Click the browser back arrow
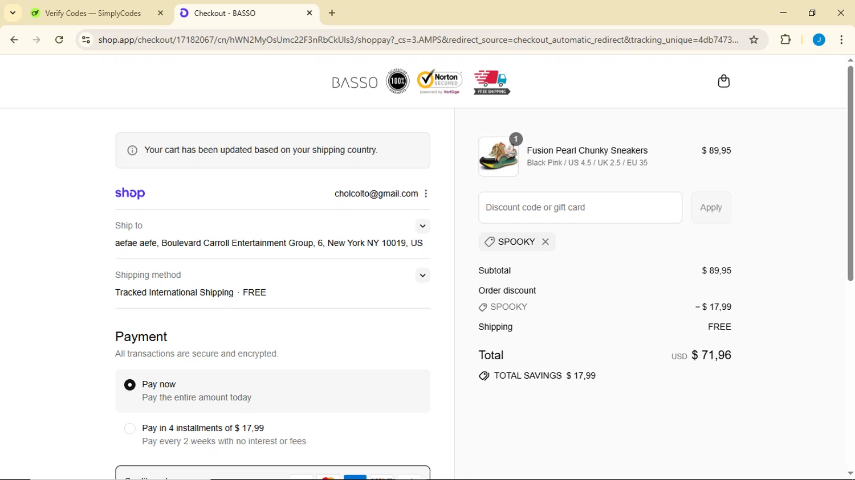The image size is (855, 480). coord(14,40)
